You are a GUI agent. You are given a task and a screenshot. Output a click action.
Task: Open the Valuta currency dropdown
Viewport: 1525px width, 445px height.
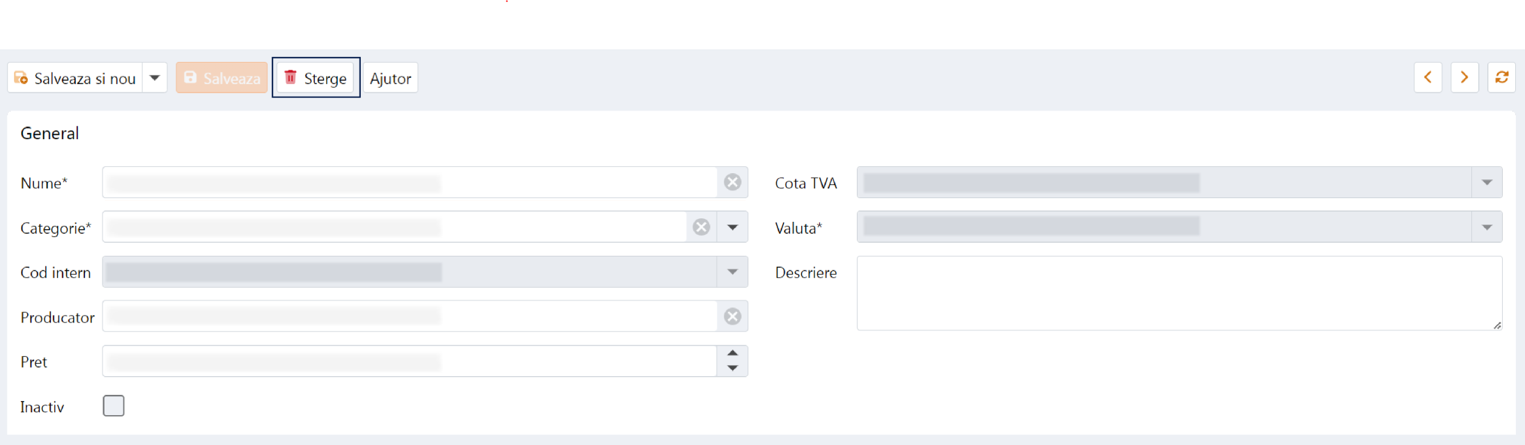pyautogui.click(x=1487, y=227)
